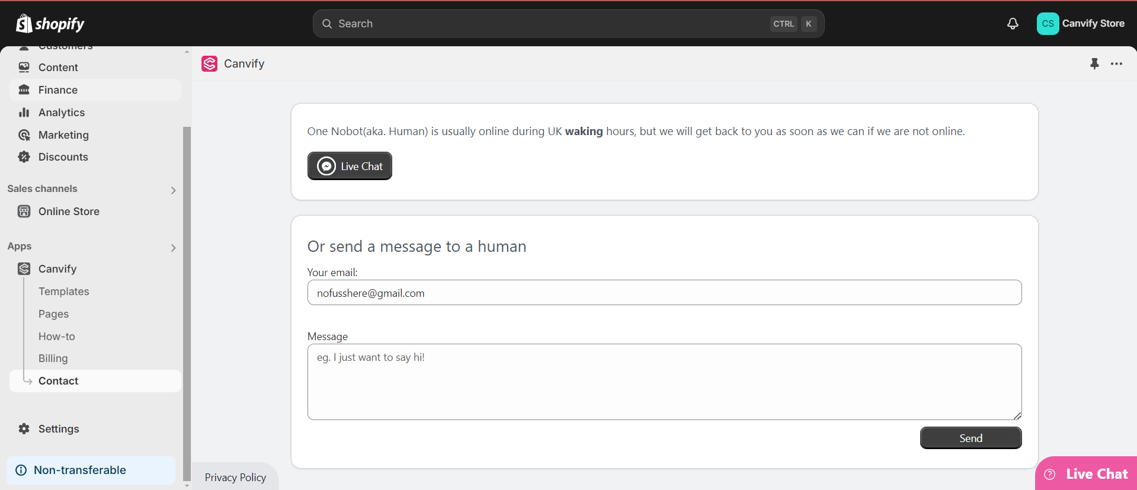
Task: Click the sidebar vertical scrollbar
Action: click(x=187, y=303)
